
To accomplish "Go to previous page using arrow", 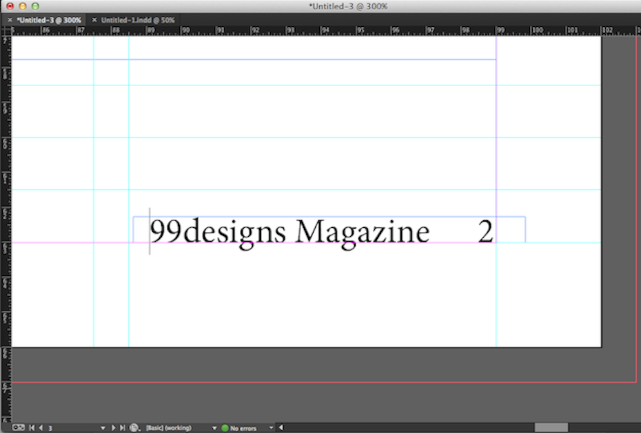I will pos(40,427).
